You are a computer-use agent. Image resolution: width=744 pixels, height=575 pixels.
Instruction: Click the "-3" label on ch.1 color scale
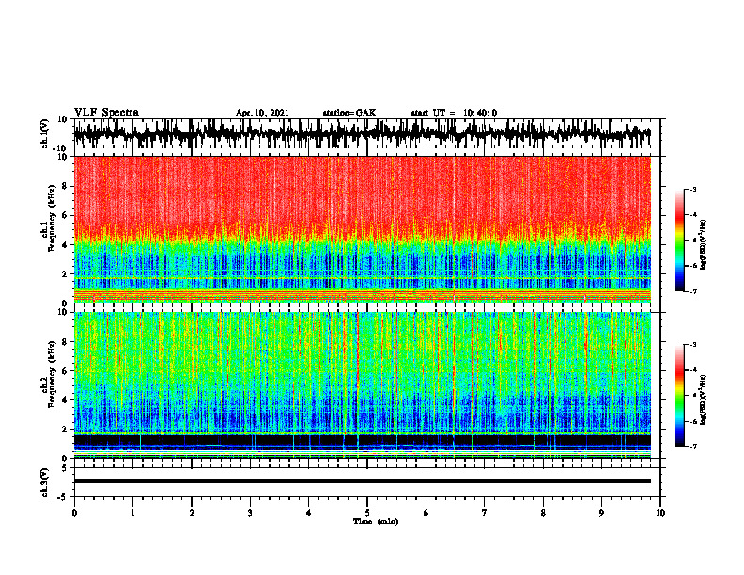(692, 189)
